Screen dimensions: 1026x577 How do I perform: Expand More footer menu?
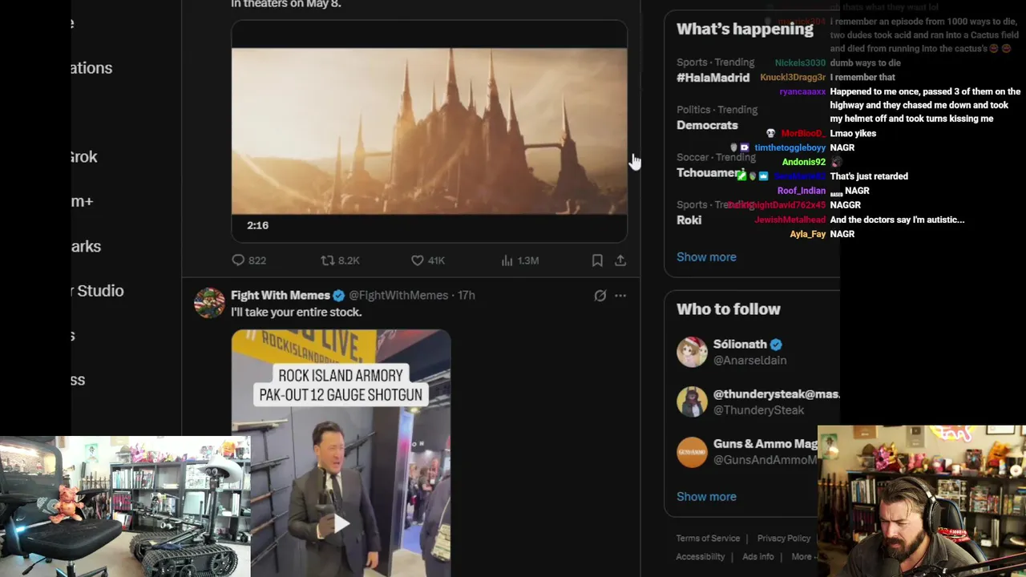[804, 557]
